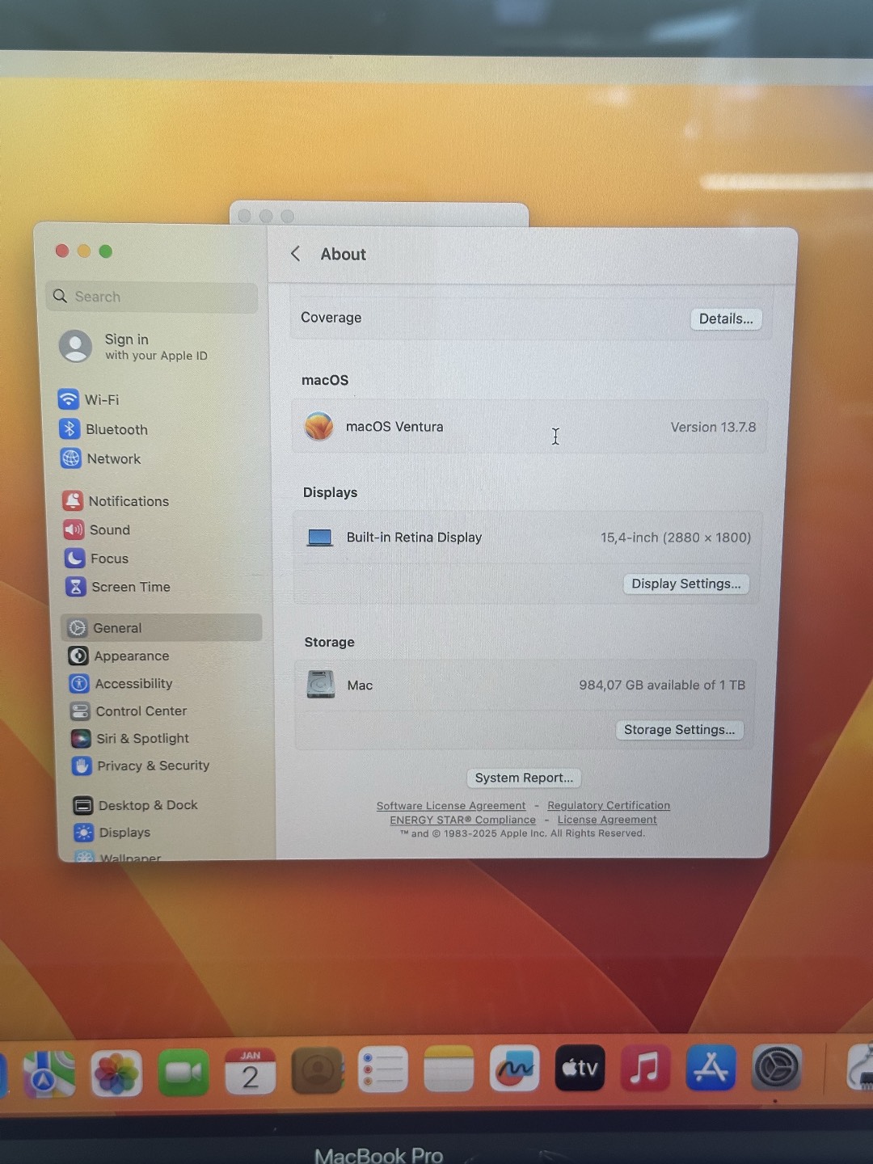Open Regulatory Certification link

tap(609, 805)
